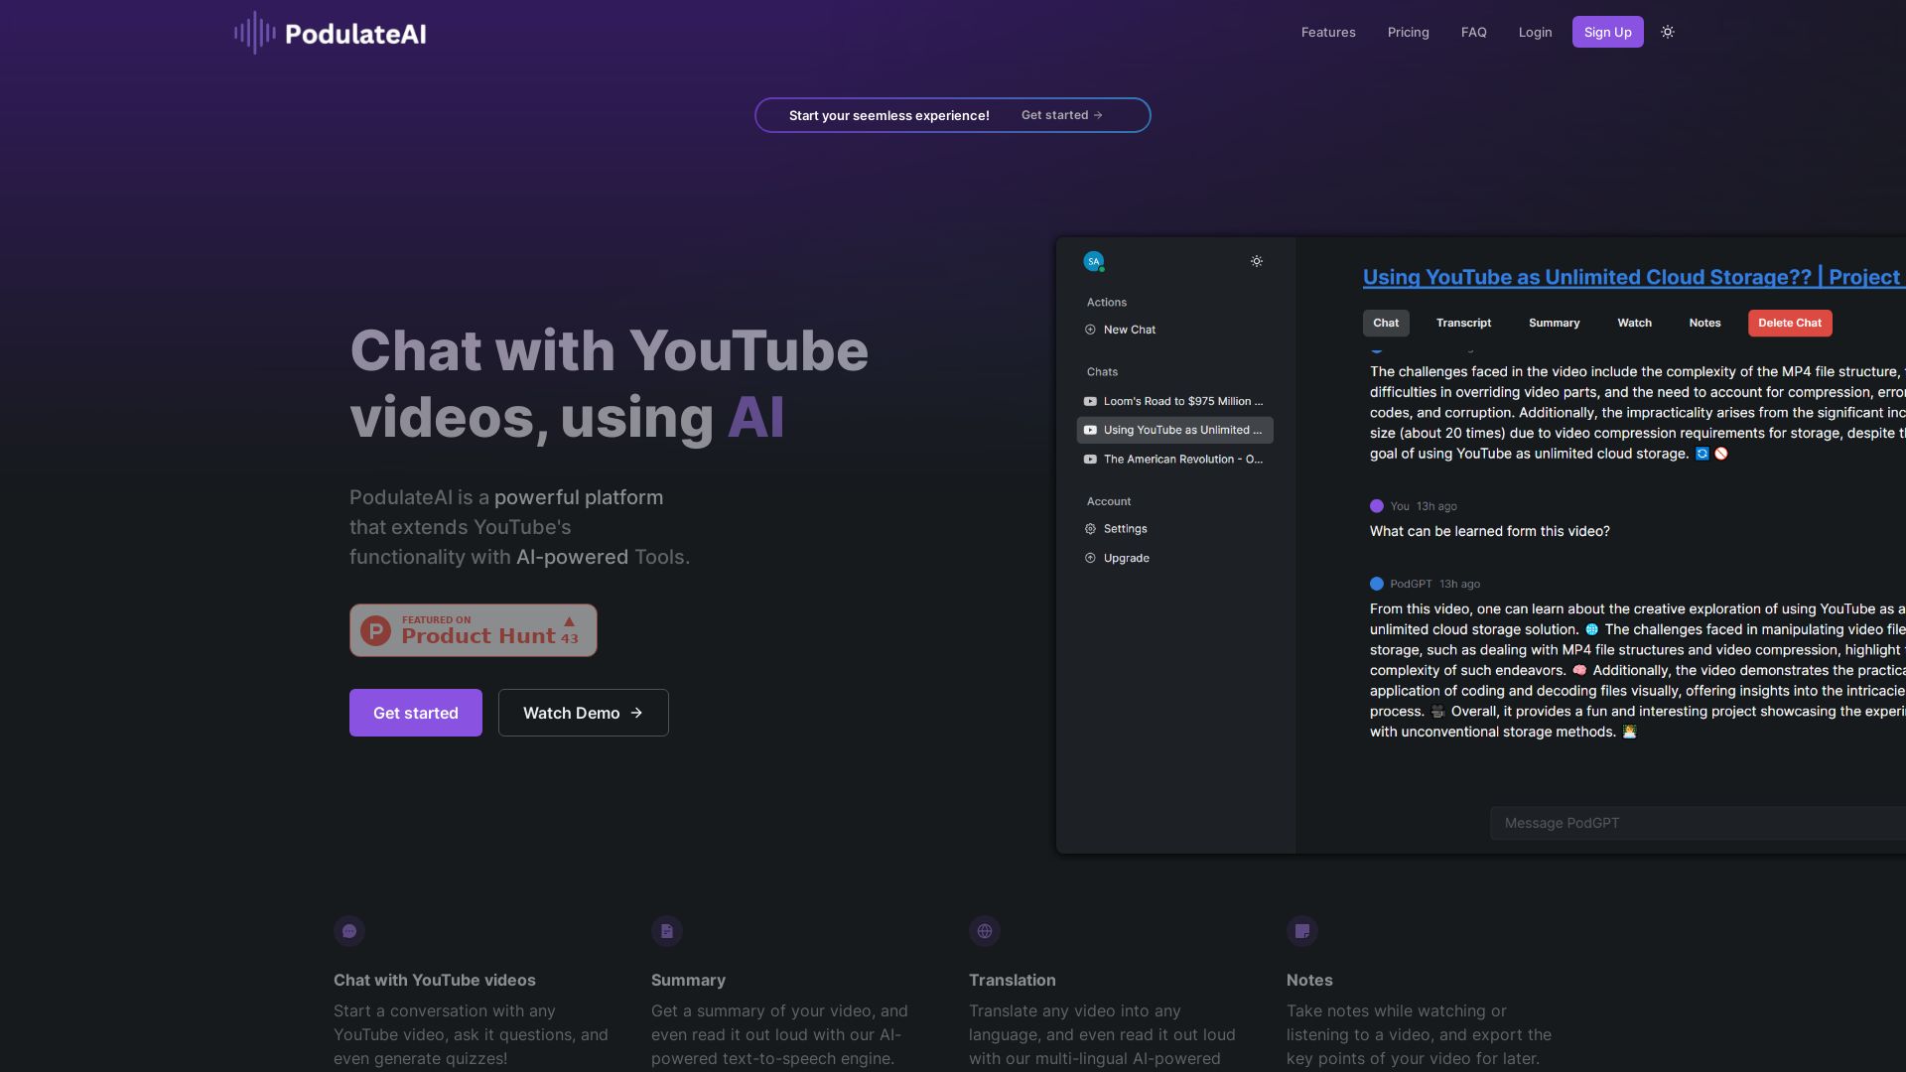Switch to the Summary tab
Screen dimensions: 1906x1072
pos(1554,323)
